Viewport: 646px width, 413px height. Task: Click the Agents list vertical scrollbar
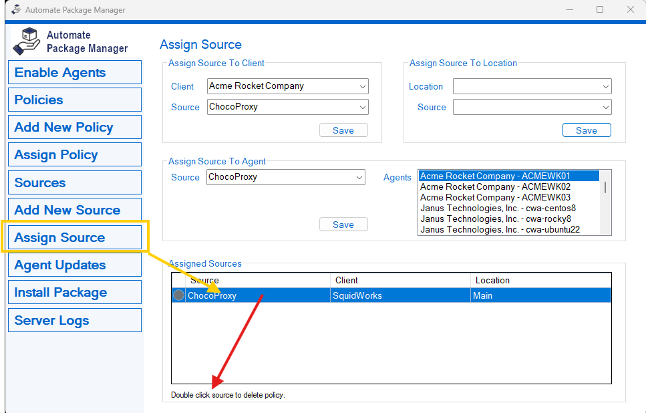pos(606,187)
